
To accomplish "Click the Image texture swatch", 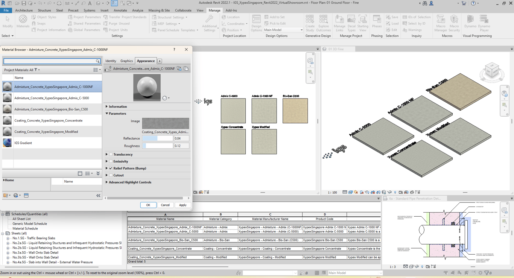I will pos(166,123).
